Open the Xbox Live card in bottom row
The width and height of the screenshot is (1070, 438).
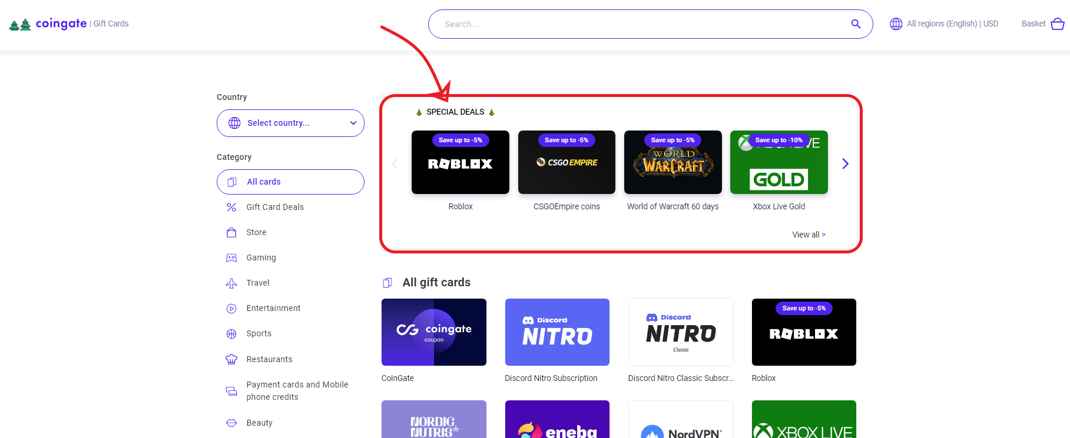(804, 419)
